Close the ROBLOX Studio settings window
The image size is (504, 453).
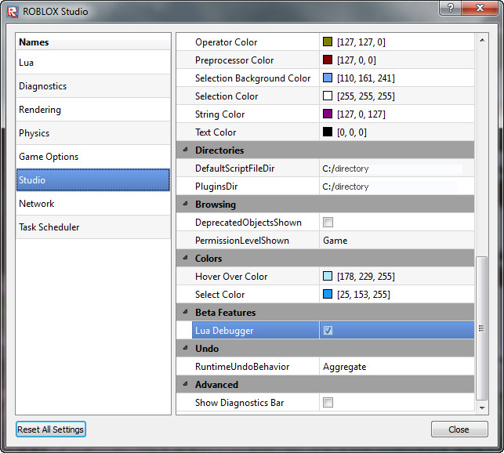479,8
